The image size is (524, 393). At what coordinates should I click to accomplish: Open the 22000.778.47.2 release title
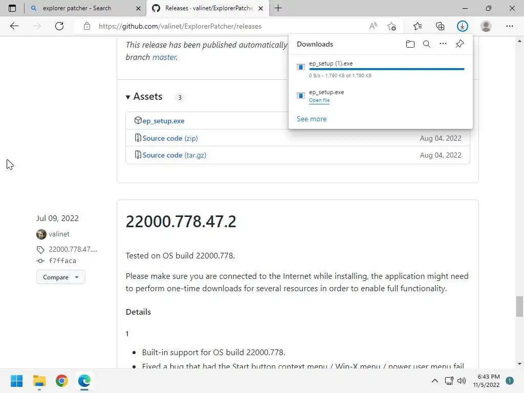click(x=181, y=222)
